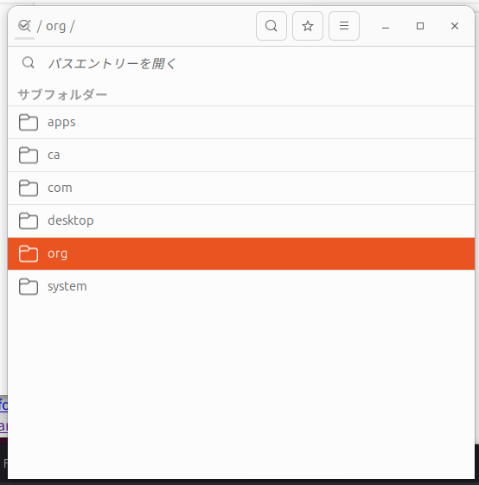Click the folder icon next to 'org'
This screenshot has height=485, width=479.
(x=29, y=253)
